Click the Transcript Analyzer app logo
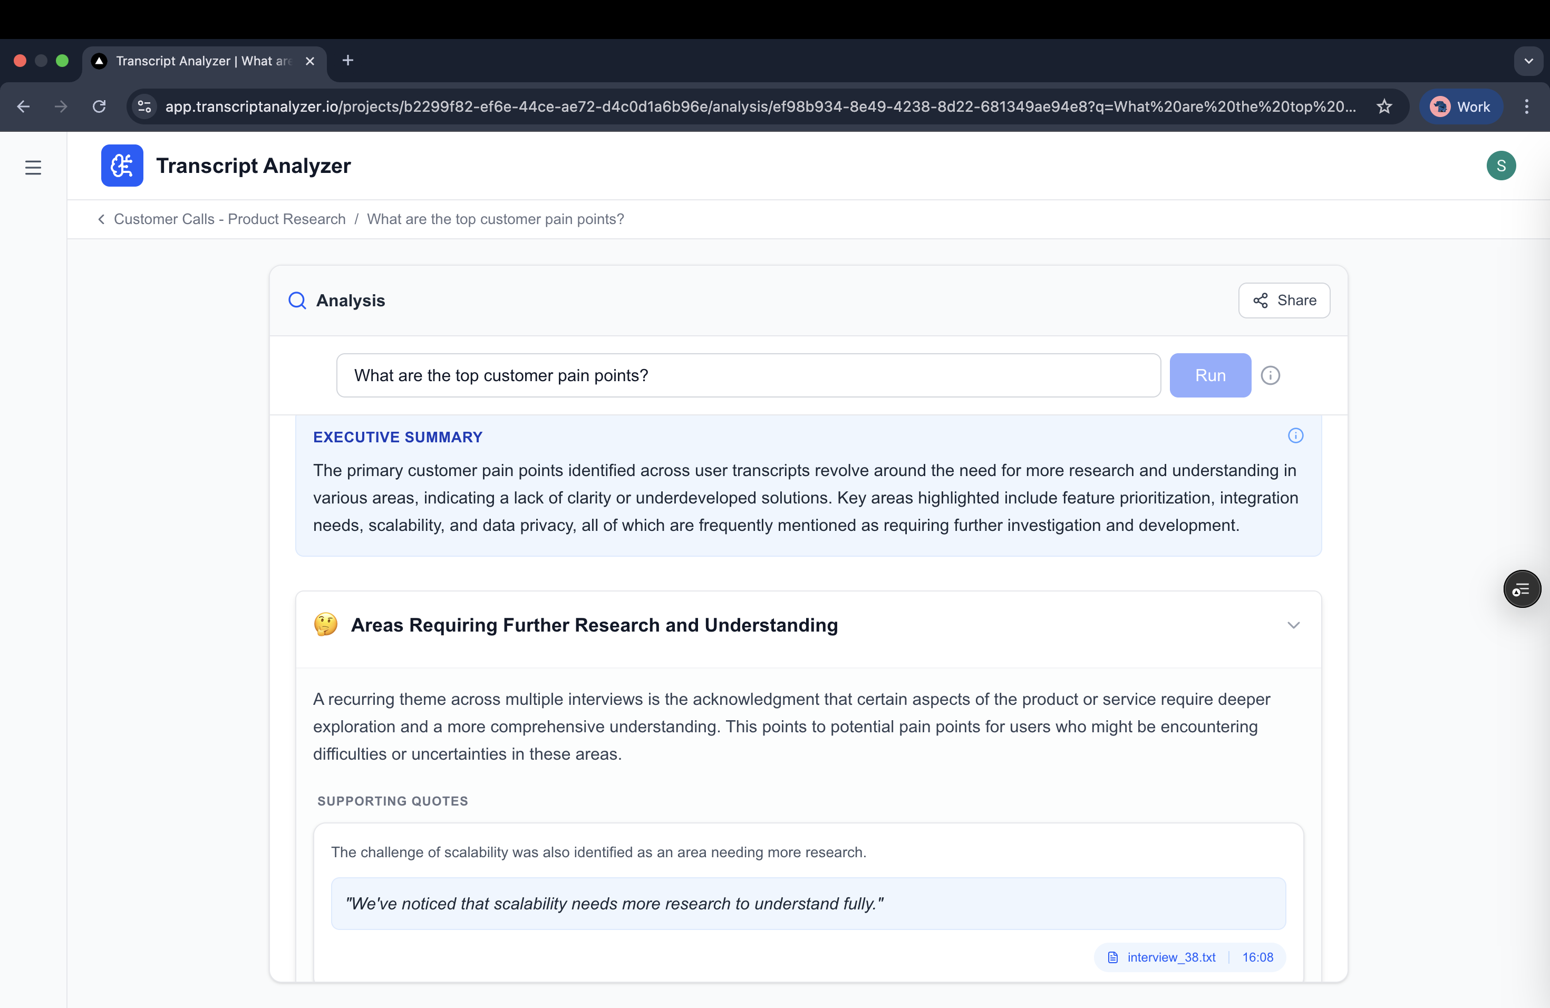 click(122, 166)
